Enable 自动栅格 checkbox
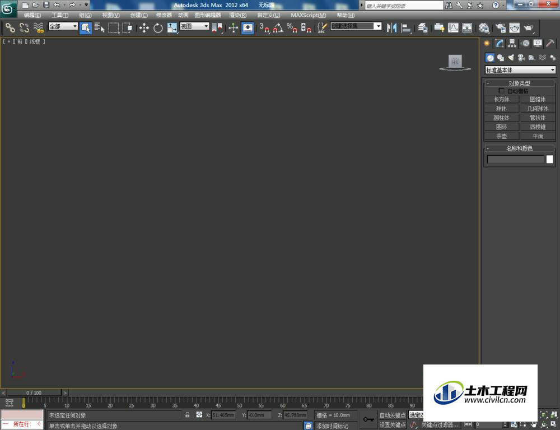This screenshot has height=430, width=560. [501, 91]
